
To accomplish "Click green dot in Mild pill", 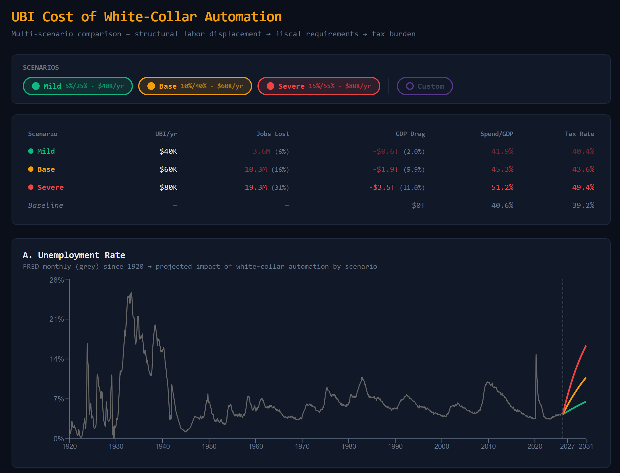I will (36, 86).
